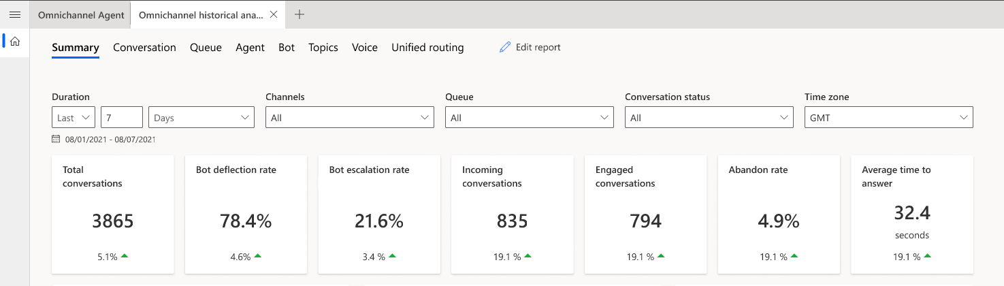This screenshot has height=286, width=1004.
Task: Click the calendar icon beside date range
Action: (56, 139)
